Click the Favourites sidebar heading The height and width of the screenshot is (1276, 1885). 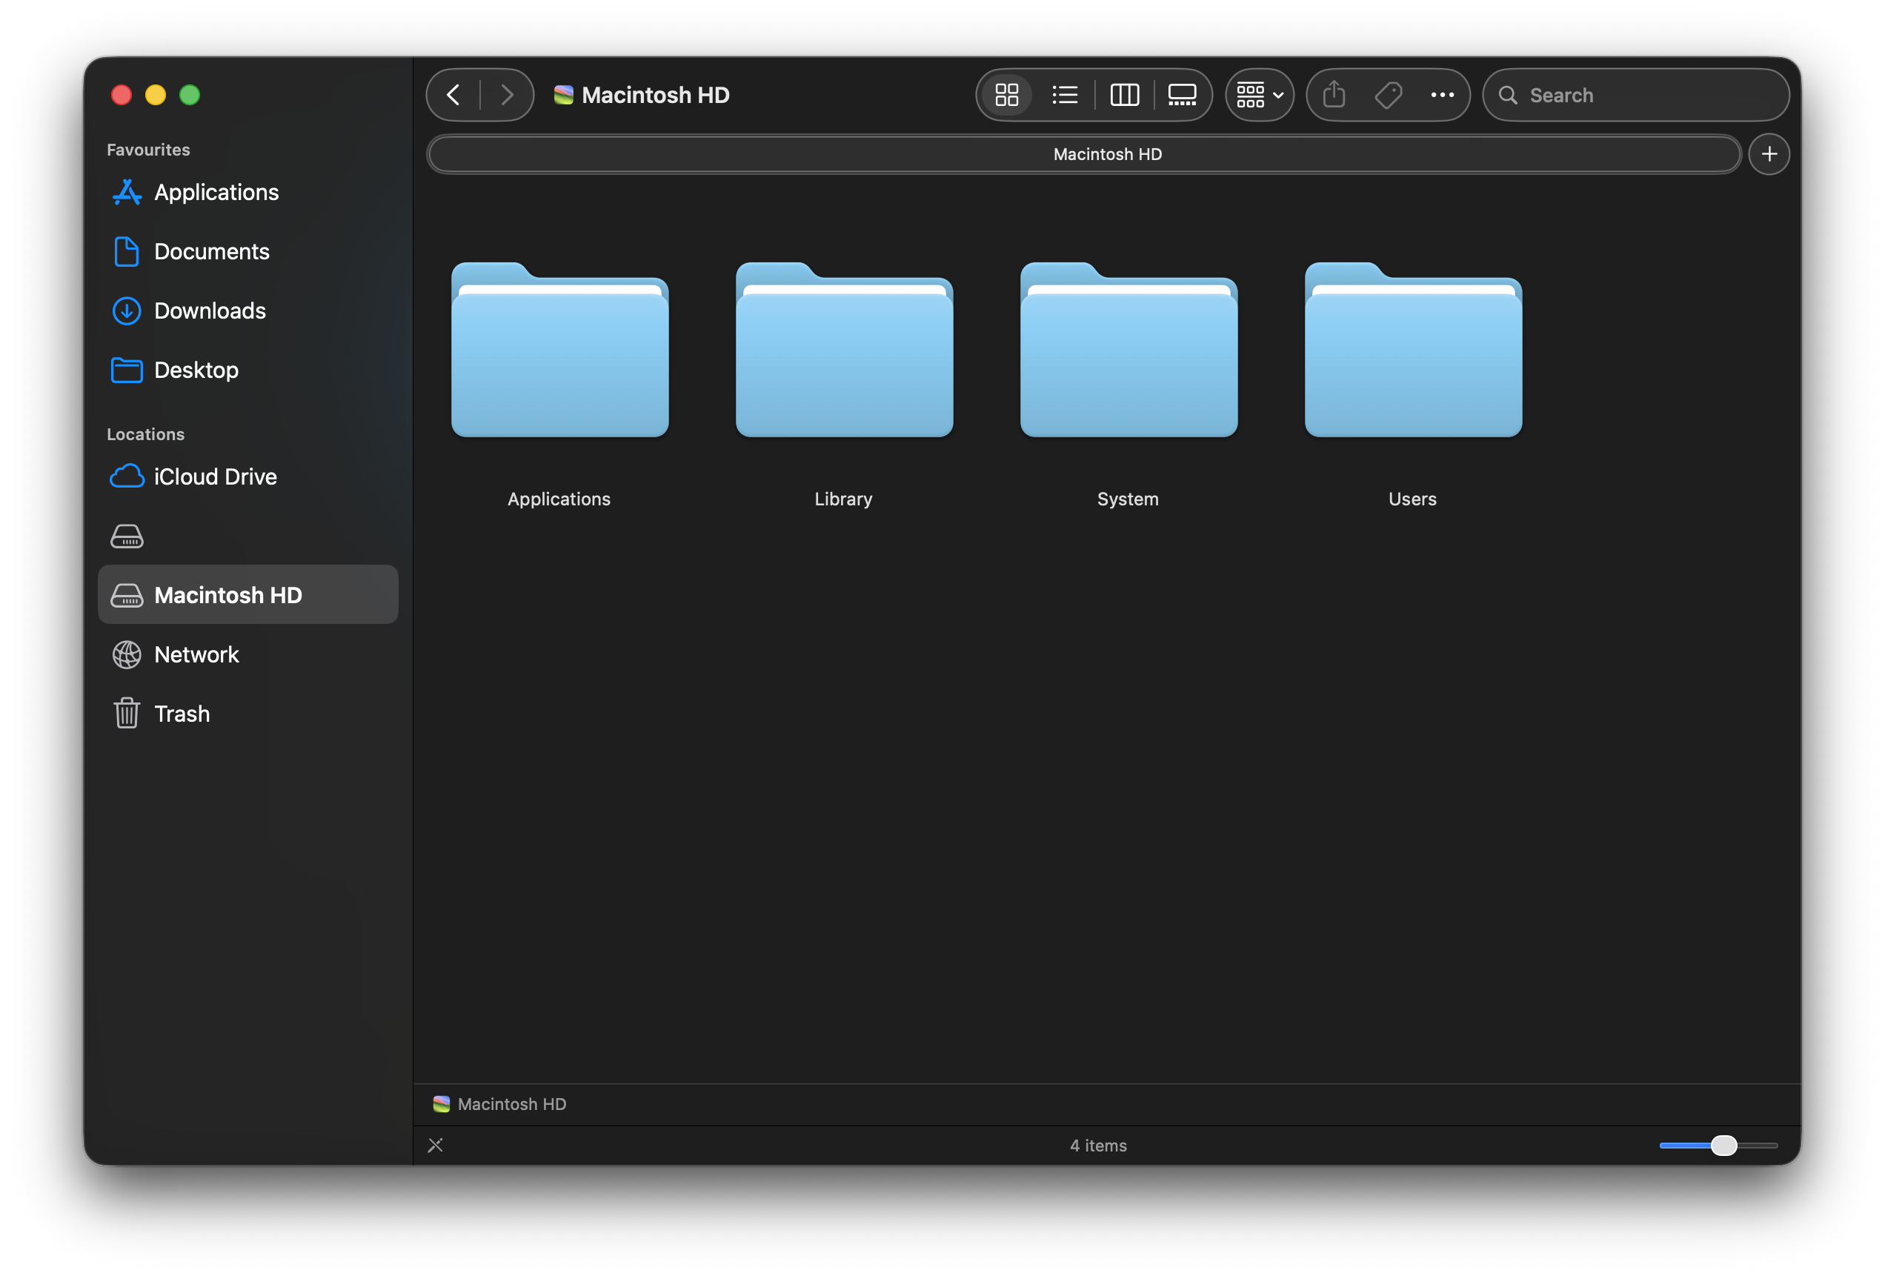(148, 150)
